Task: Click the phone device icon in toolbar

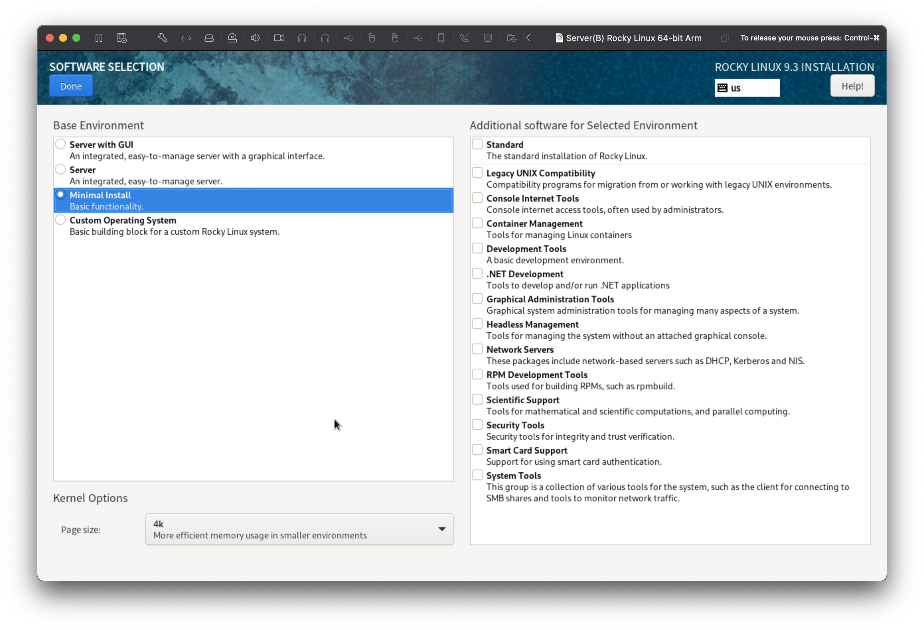Action: [441, 38]
